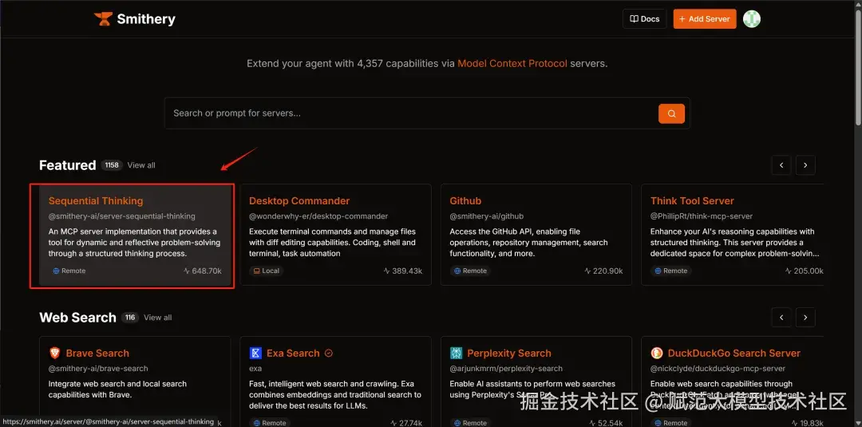Click @arjunkmrm/perplexity-search handle
The height and width of the screenshot is (427, 862).
pyautogui.click(x=506, y=368)
